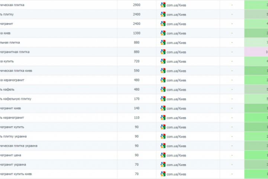Click the Google icon in the 110 volume row
This screenshot has width=268, height=179.
tap(163, 118)
